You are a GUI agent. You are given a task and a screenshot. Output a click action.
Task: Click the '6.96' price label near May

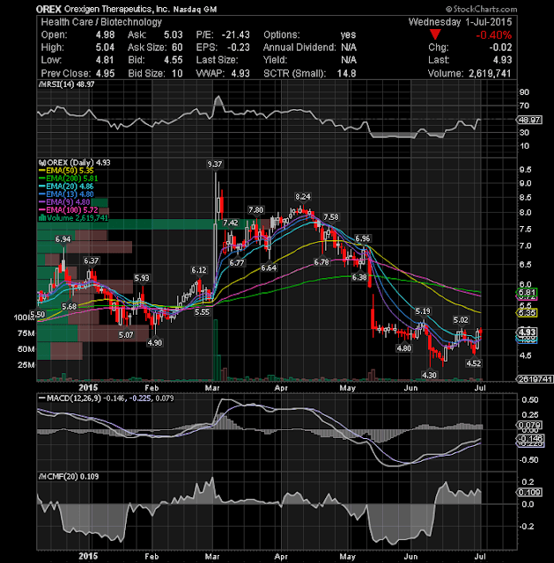click(362, 238)
